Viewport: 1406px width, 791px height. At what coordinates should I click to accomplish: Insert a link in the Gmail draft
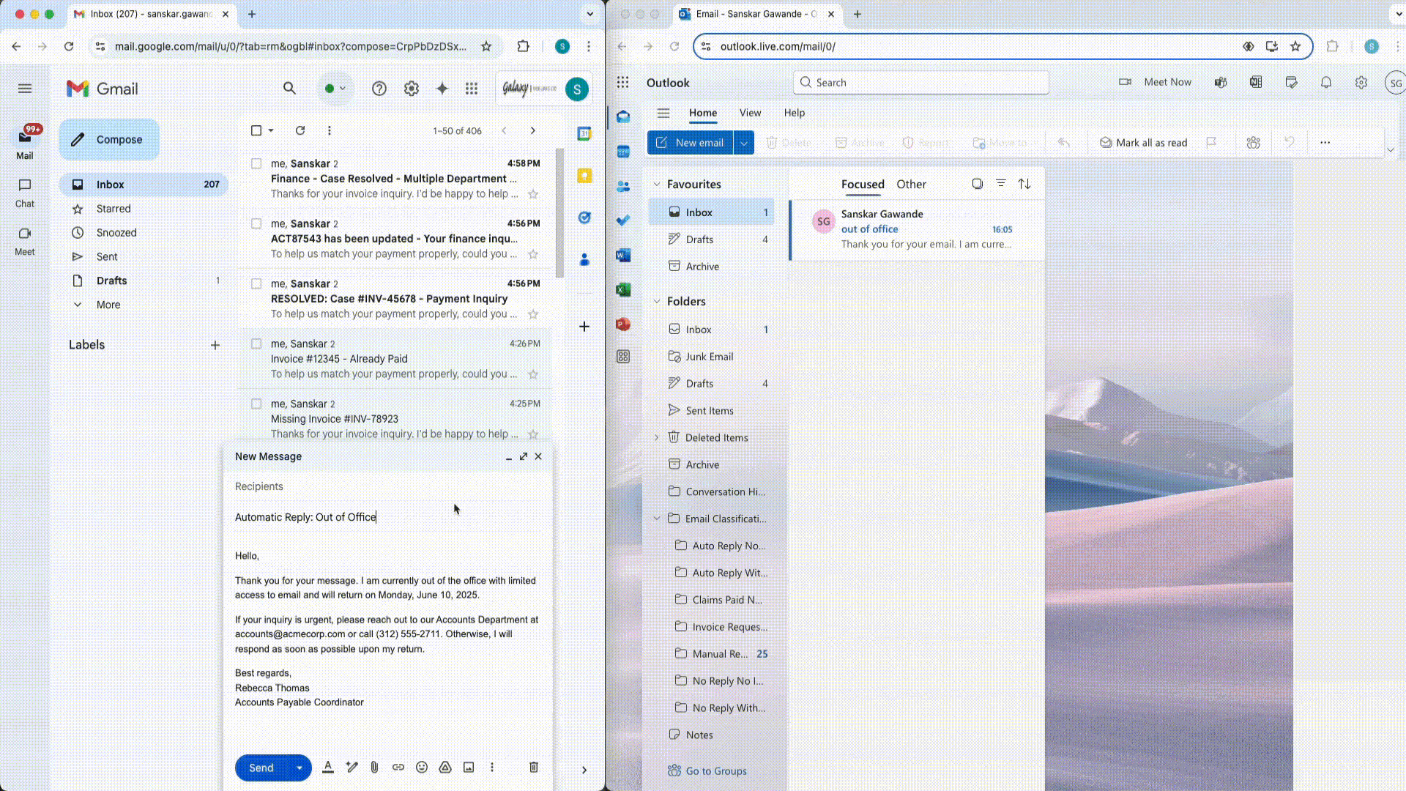[x=399, y=767]
